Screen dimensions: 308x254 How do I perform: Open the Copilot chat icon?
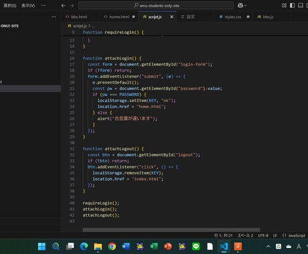(240, 5)
